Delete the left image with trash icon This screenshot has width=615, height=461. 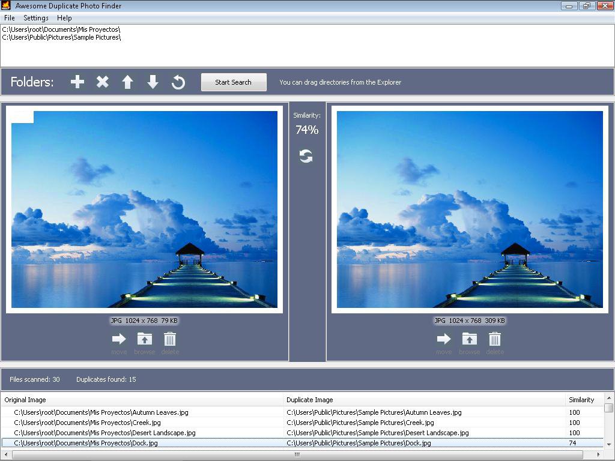click(170, 339)
